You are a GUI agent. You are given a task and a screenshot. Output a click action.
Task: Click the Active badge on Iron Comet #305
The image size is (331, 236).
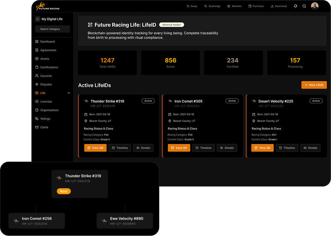(x=232, y=101)
